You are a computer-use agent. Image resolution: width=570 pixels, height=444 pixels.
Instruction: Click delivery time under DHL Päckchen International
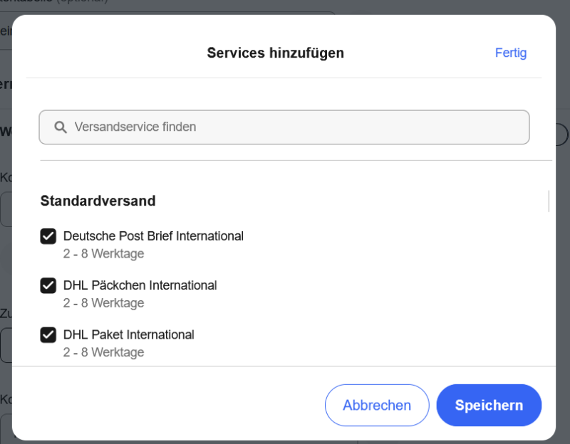(x=103, y=303)
